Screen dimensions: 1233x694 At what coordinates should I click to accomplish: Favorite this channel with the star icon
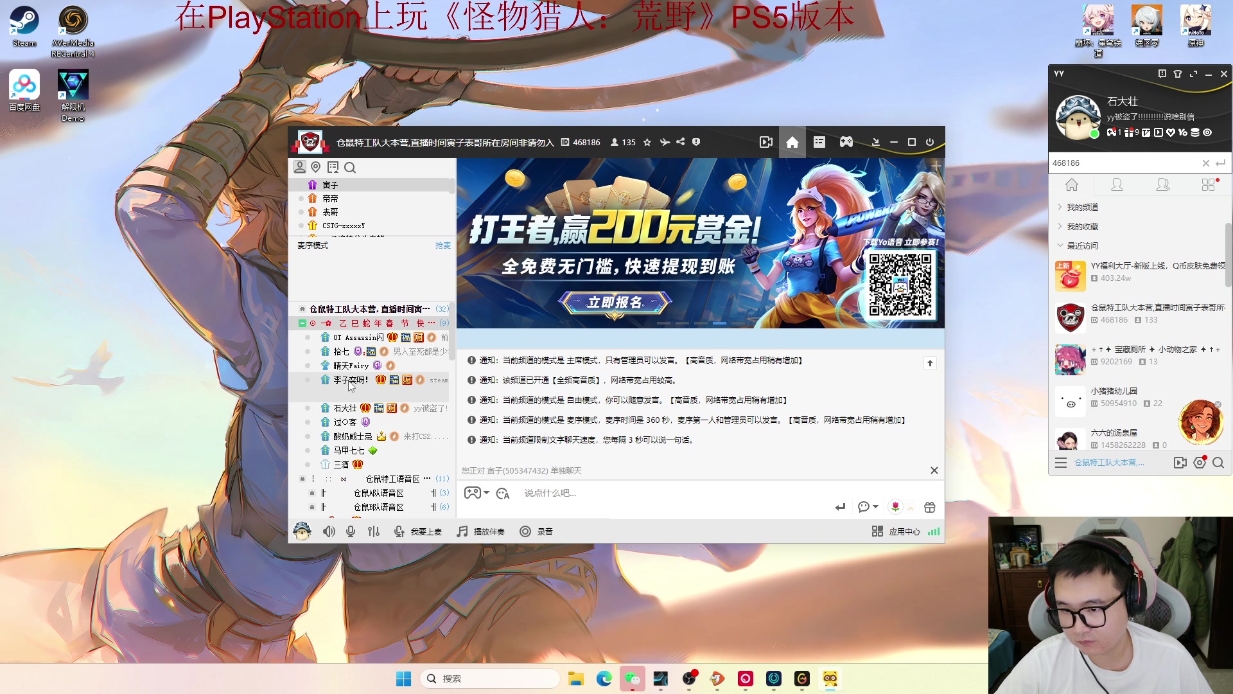[647, 142]
